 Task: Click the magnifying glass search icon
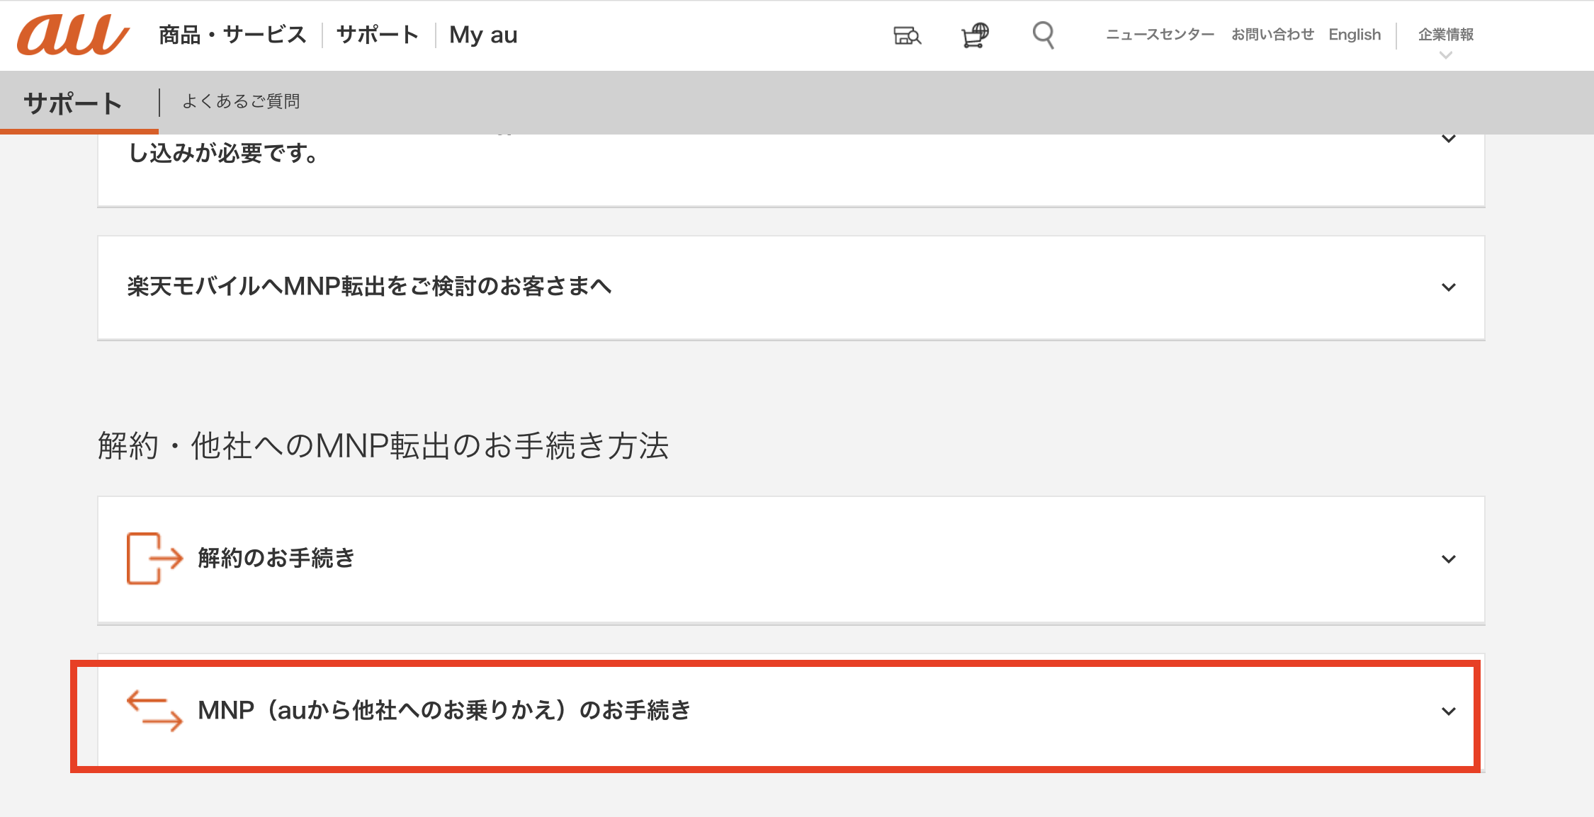[1043, 35]
